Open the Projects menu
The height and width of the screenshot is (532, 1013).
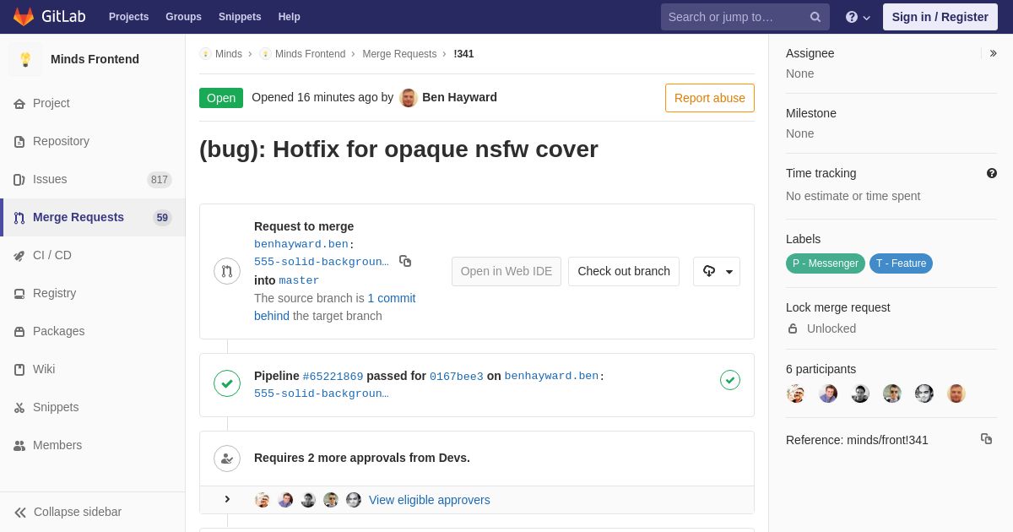tap(128, 17)
